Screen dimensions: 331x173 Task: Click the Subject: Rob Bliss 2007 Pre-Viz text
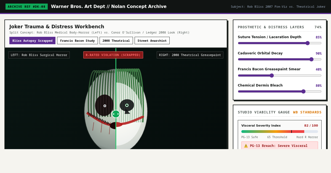click(278, 7)
